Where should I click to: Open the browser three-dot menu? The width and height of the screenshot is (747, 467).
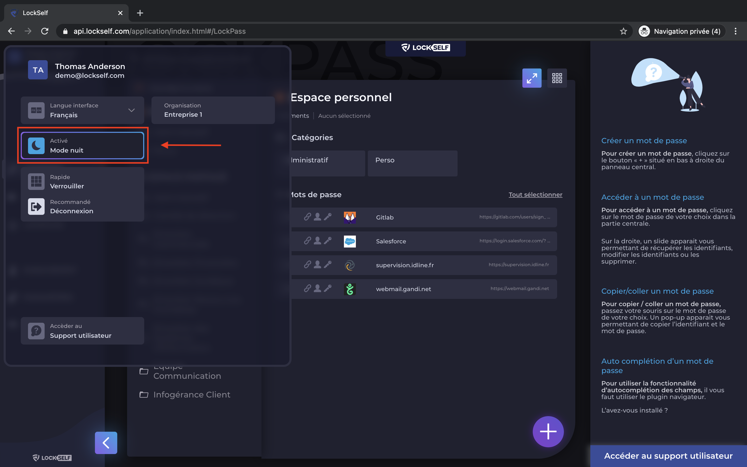coord(735,31)
